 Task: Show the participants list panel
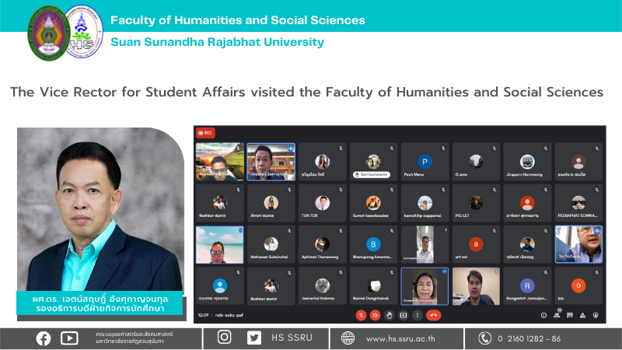[557, 315]
